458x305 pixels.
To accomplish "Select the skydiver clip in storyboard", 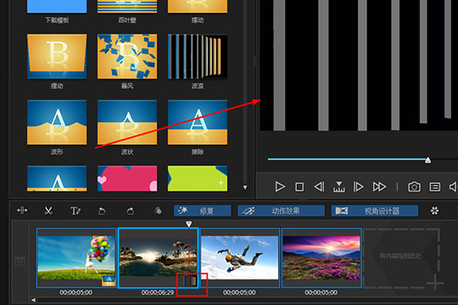I will click(x=240, y=258).
